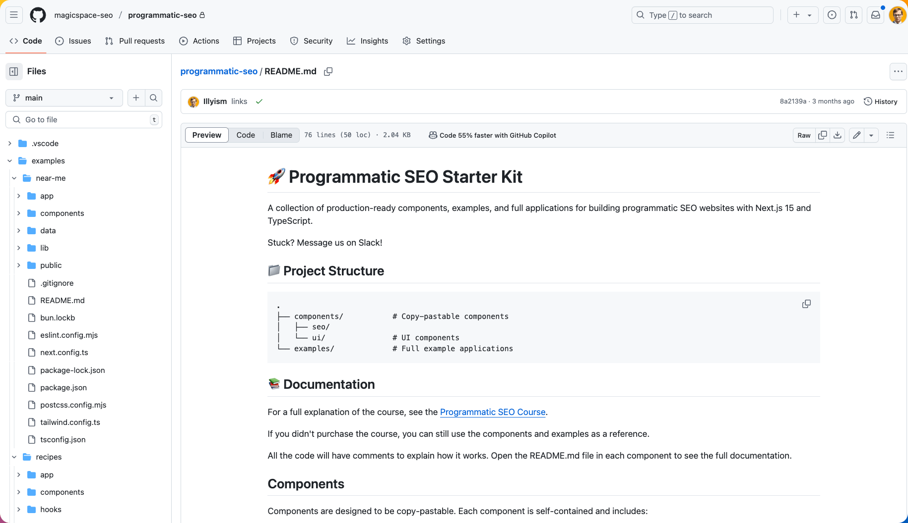Open the Insights tab
Image resolution: width=908 pixels, height=523 pixels.
click(x=368, y=41)
